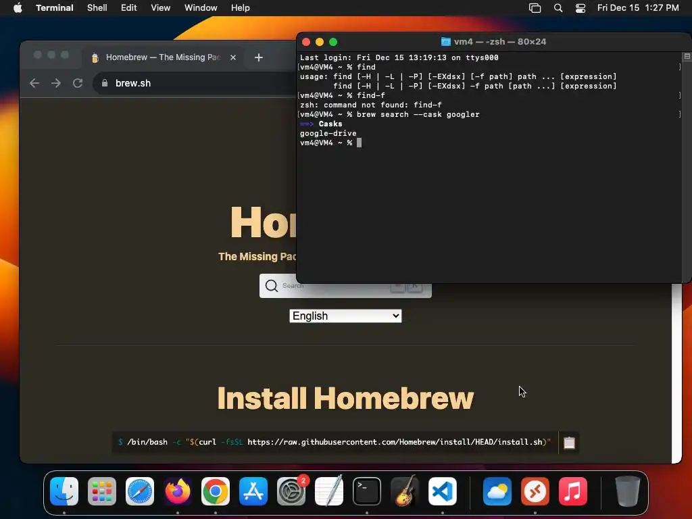Click the date and time in menu bar
692x519 pixels.
638,7
